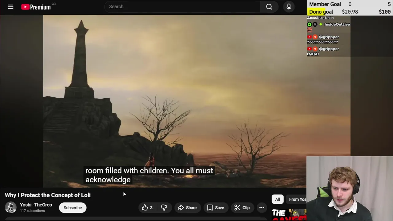Click the Member Goal label

pos(325,4)
